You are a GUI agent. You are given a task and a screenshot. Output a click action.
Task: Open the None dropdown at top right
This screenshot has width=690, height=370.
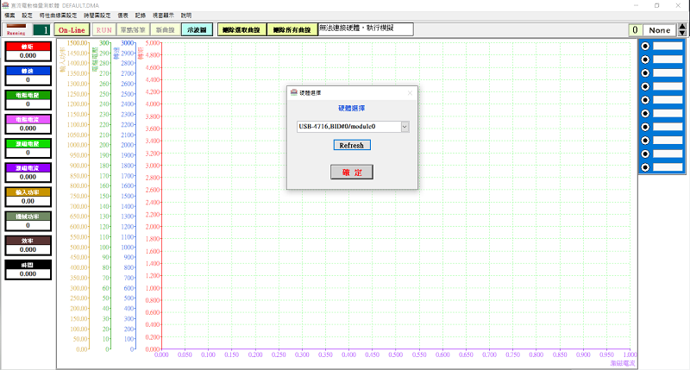660,29
